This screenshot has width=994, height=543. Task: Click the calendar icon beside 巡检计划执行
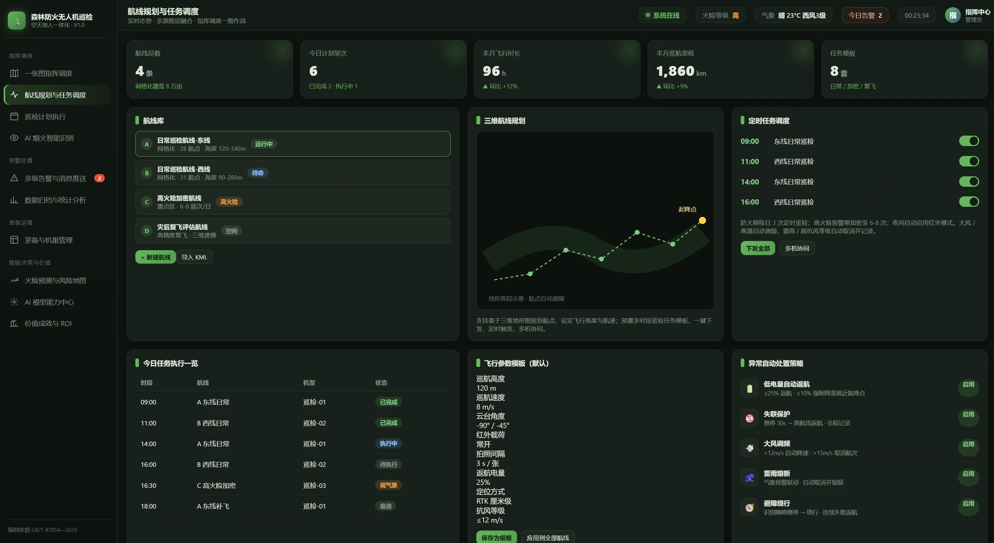coord(14,117)
